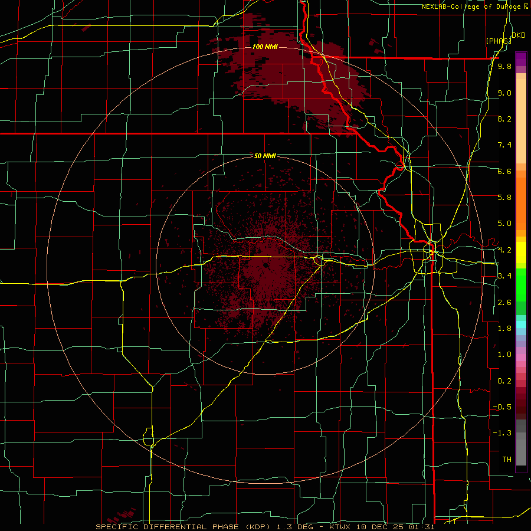Click the KTWX station identifier
This screenshot has width=531, height=531.
coord(340,527)
